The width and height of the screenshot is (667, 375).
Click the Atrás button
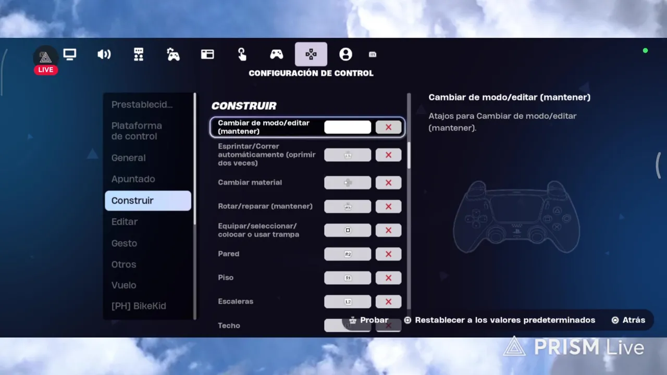(628, 320)
